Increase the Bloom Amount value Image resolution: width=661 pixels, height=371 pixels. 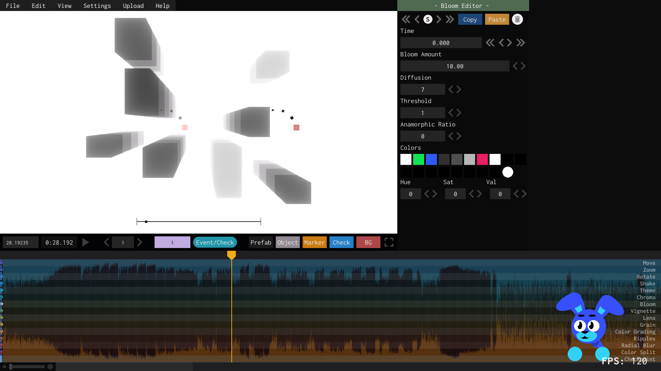tap(523, 66)
